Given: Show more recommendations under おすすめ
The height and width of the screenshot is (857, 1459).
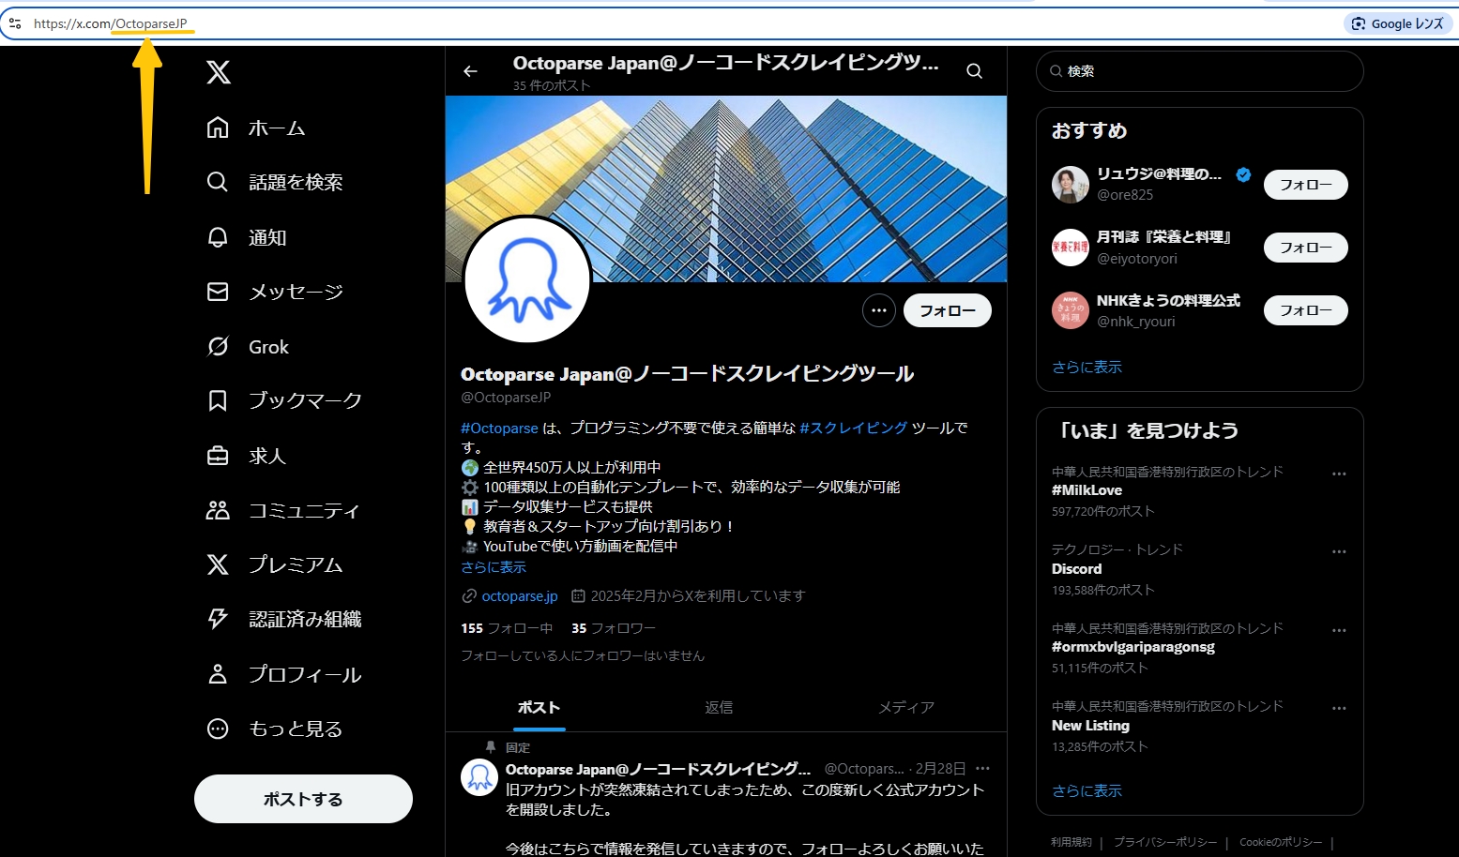Looking at the screenshot, I should click(x=1087, y=368).
